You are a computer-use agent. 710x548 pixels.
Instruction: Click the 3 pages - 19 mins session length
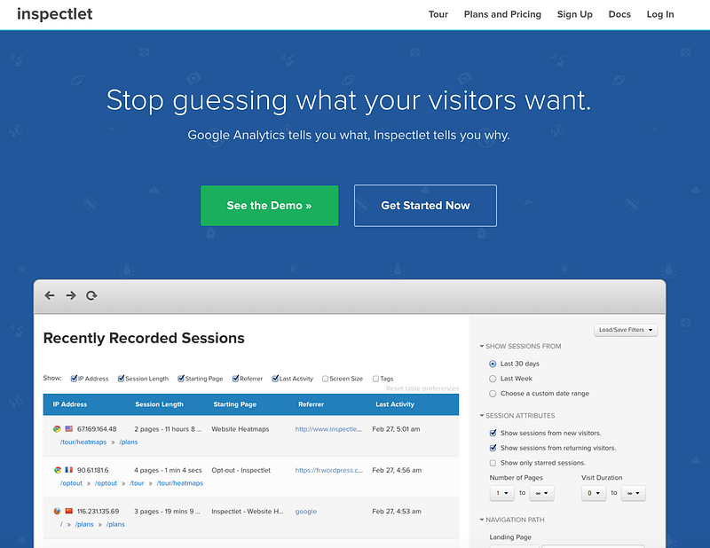point(167,512)
